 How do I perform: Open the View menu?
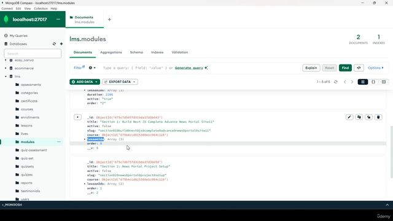(x=28, y=9)
